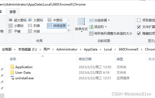Open the 查看 ribbon tab
Screen dimensions: 155x98
click(13, 12)
